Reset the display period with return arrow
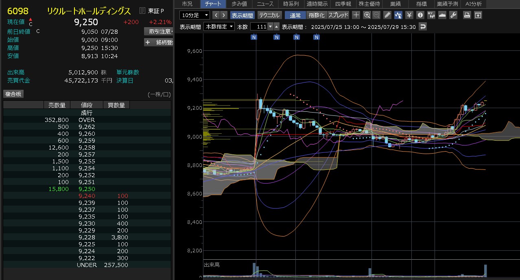 [423, 26]
